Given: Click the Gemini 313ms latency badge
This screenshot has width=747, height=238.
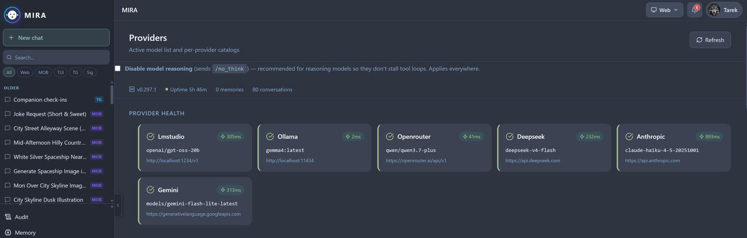Looking at the screenshot, I should click(x=231, y=190).
